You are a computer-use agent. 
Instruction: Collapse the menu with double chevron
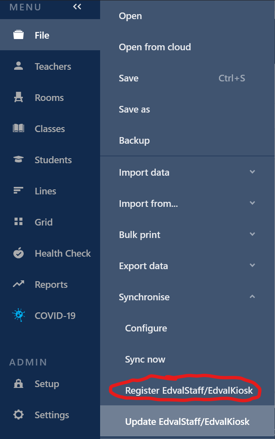pos(77,7)
